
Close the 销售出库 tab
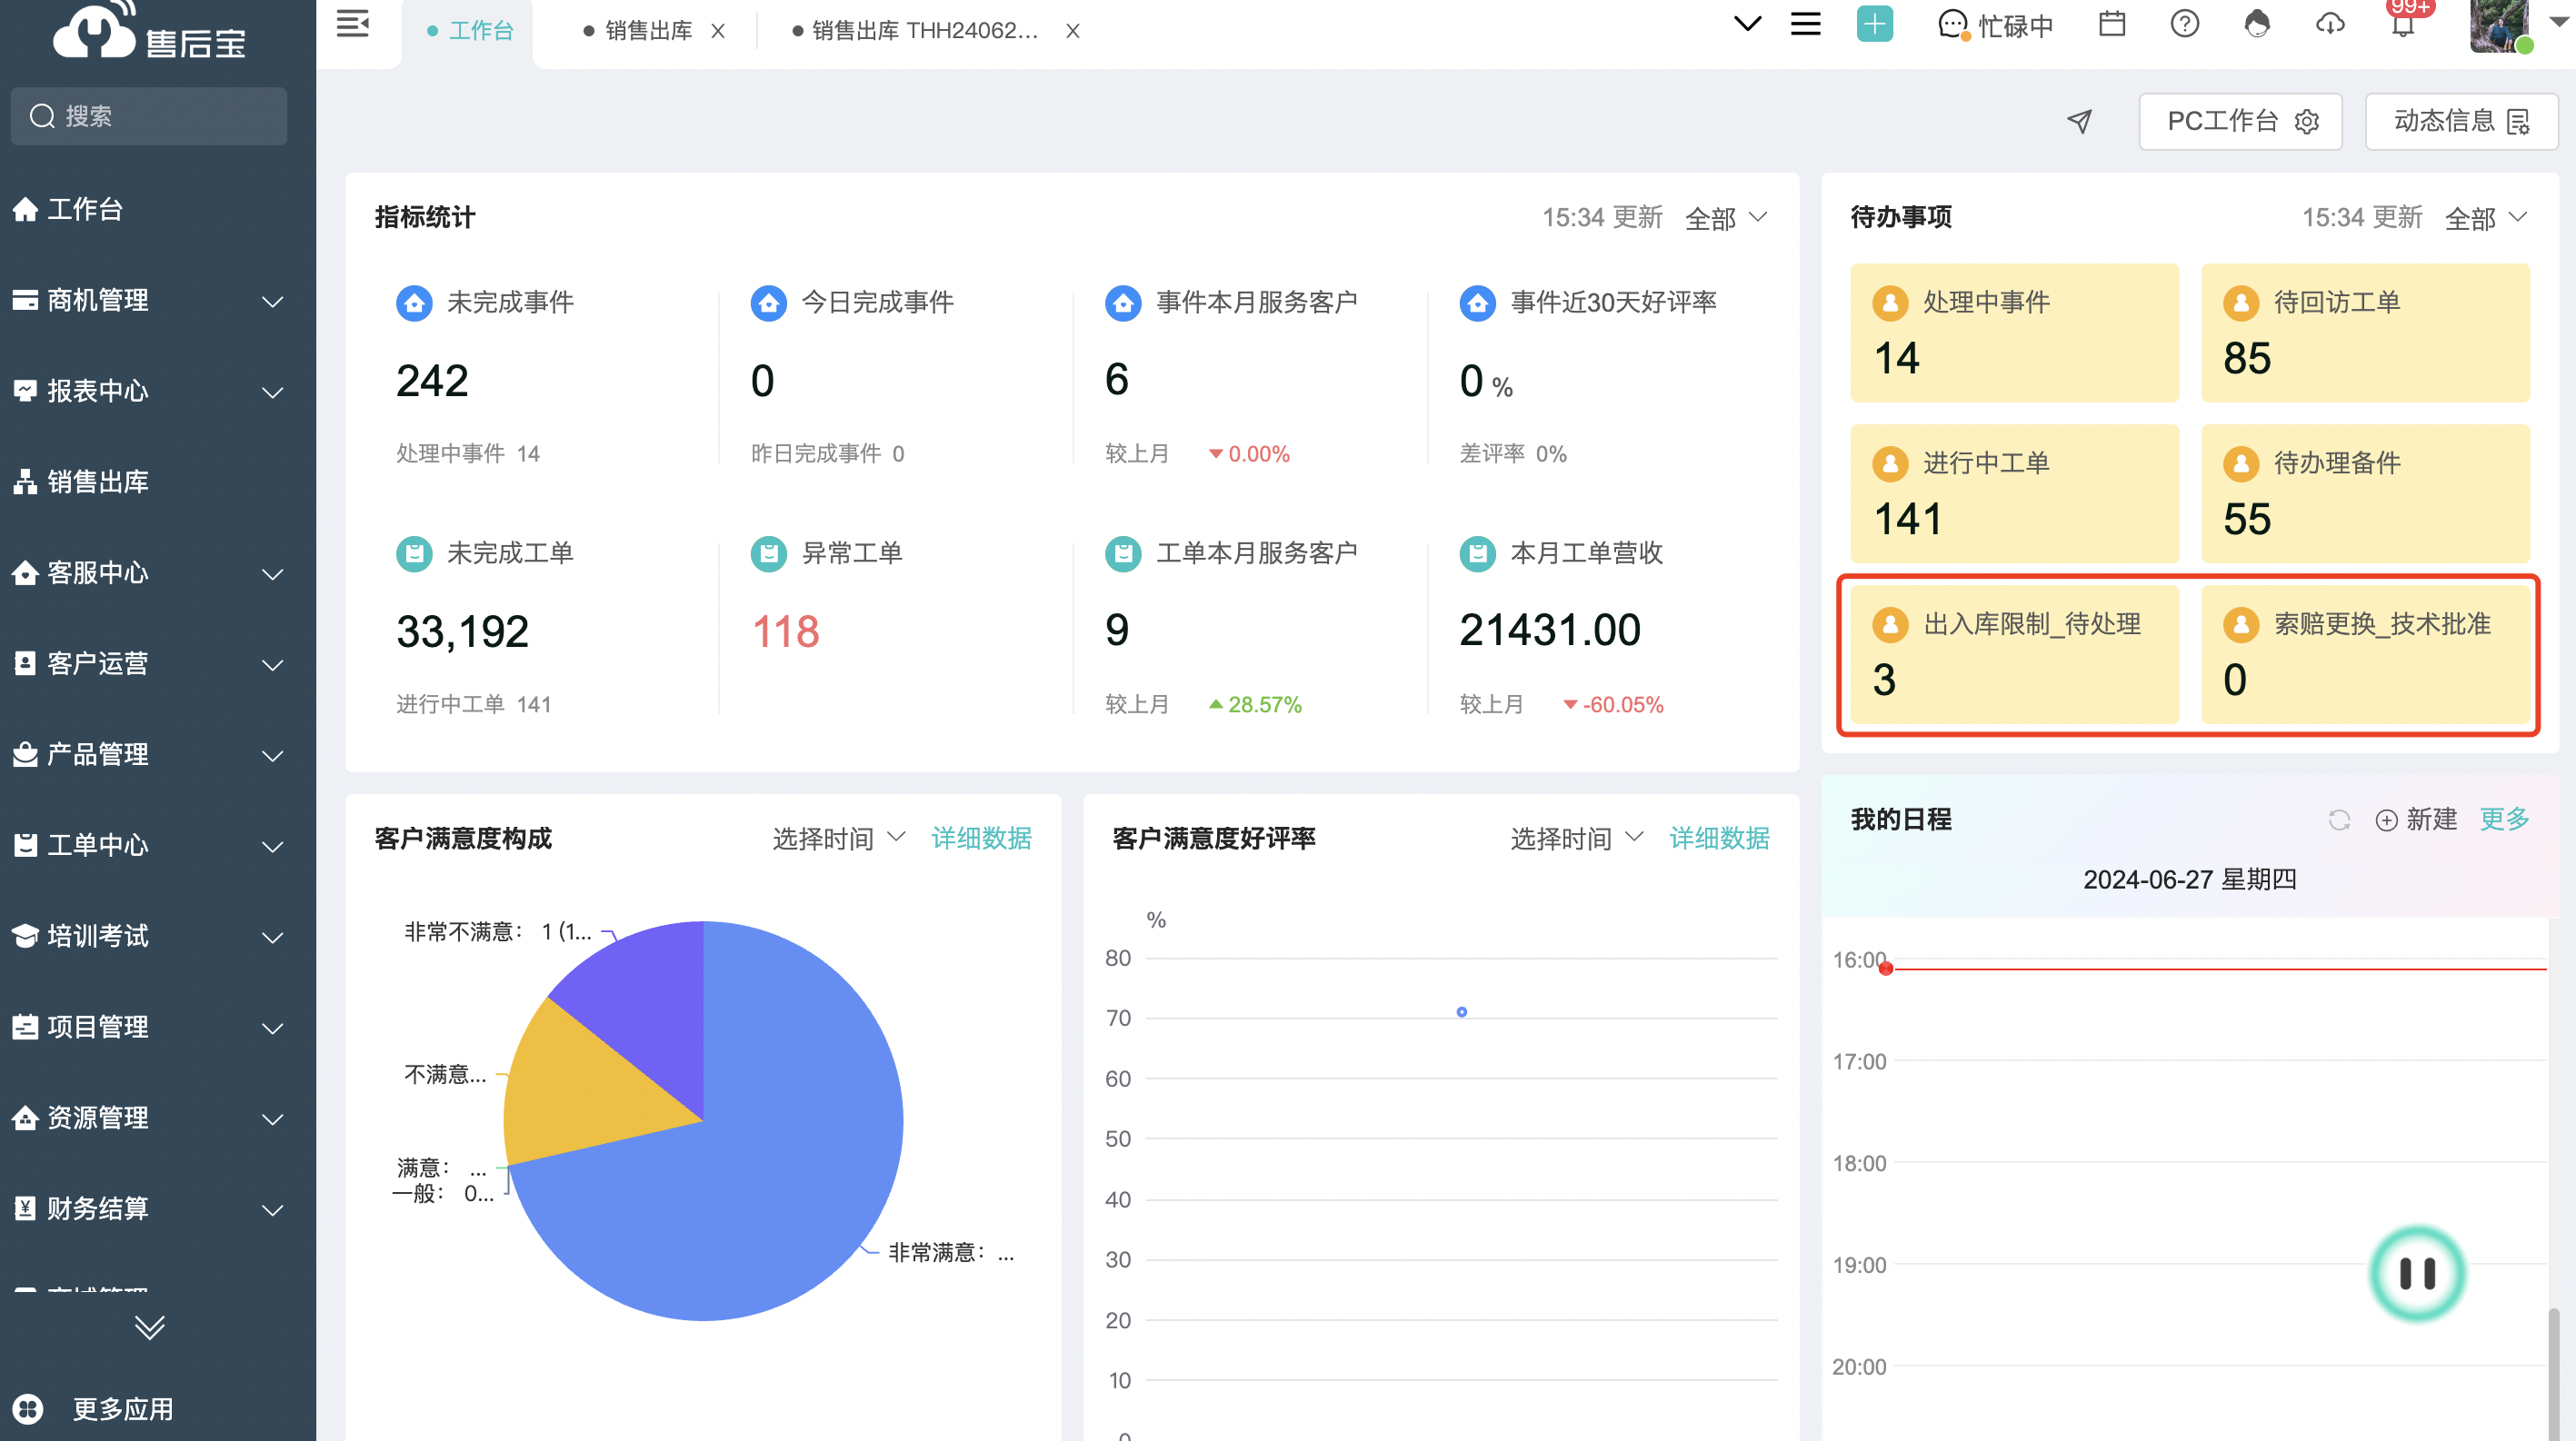[718, 32]
